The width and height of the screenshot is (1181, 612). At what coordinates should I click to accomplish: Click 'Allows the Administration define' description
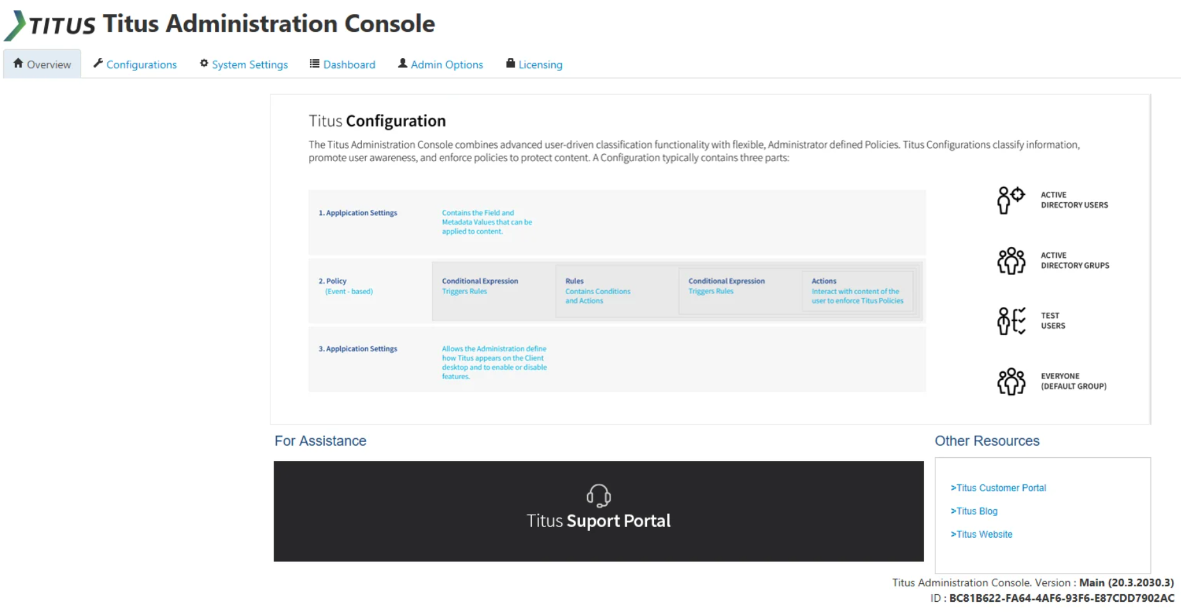point(494,363)
